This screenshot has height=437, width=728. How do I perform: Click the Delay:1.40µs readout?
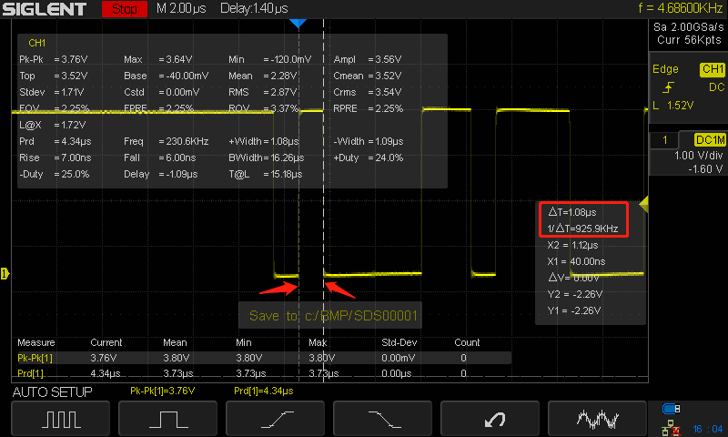(x=254, y=8)
